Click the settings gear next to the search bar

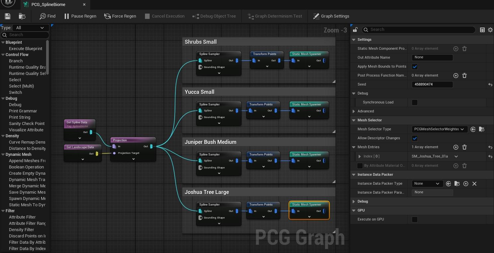490,30
